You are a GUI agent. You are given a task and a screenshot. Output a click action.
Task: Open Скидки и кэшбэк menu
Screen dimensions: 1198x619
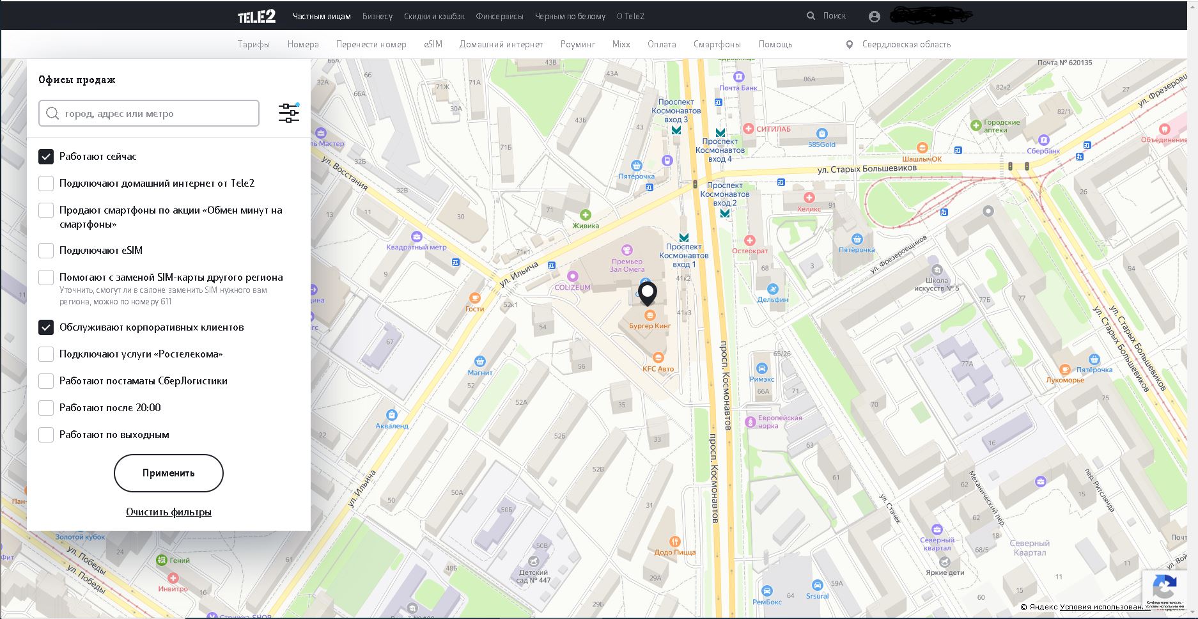click(434, 17)
